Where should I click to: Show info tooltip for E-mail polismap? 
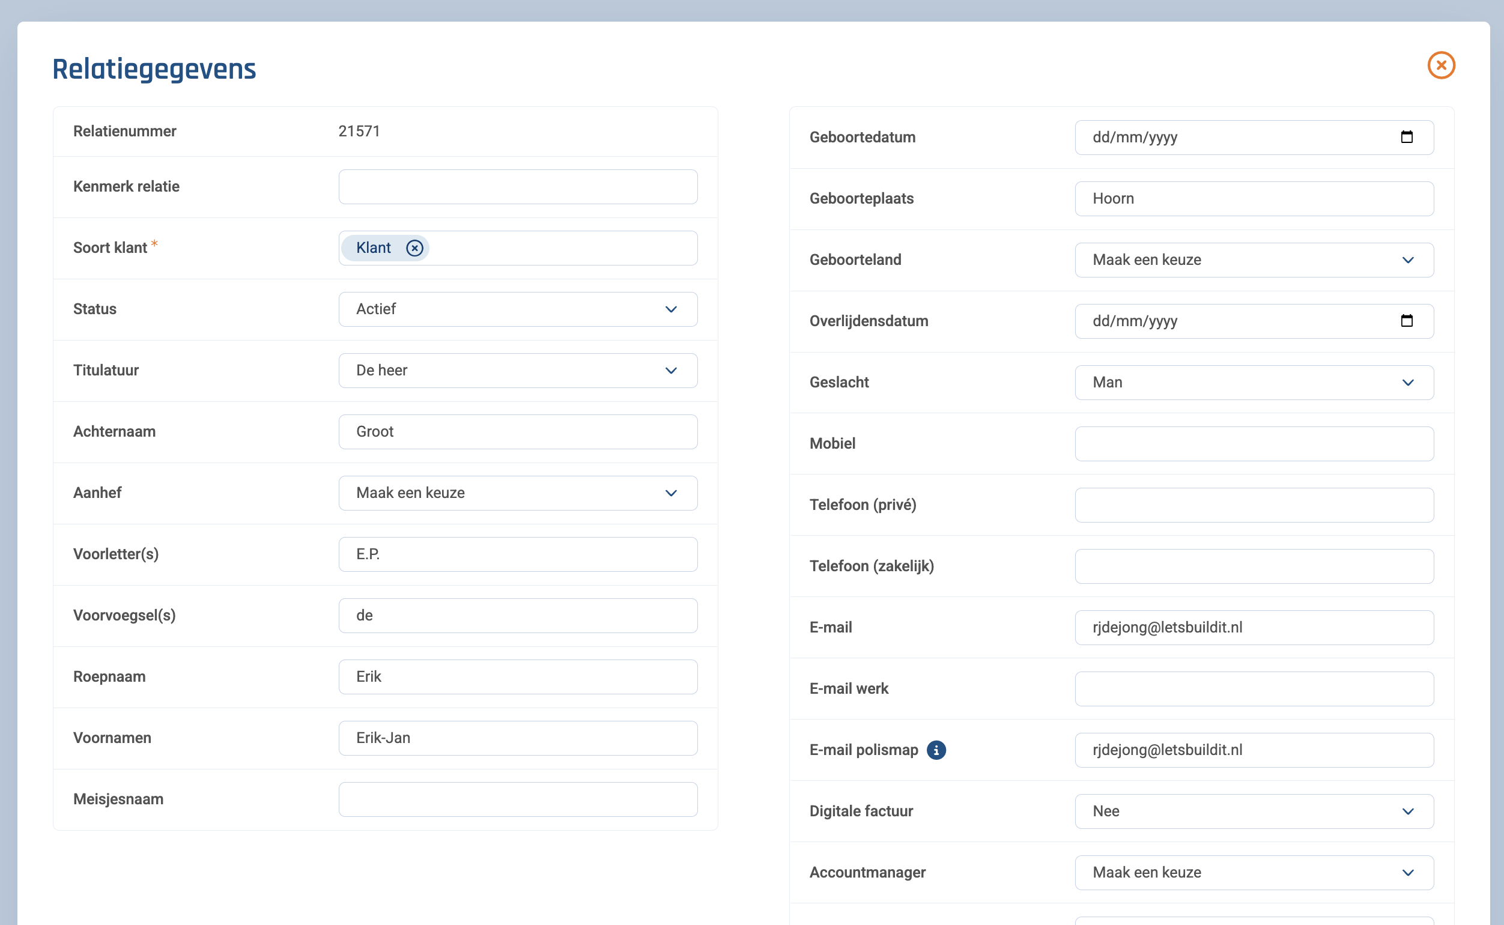(x=936, y=750)
